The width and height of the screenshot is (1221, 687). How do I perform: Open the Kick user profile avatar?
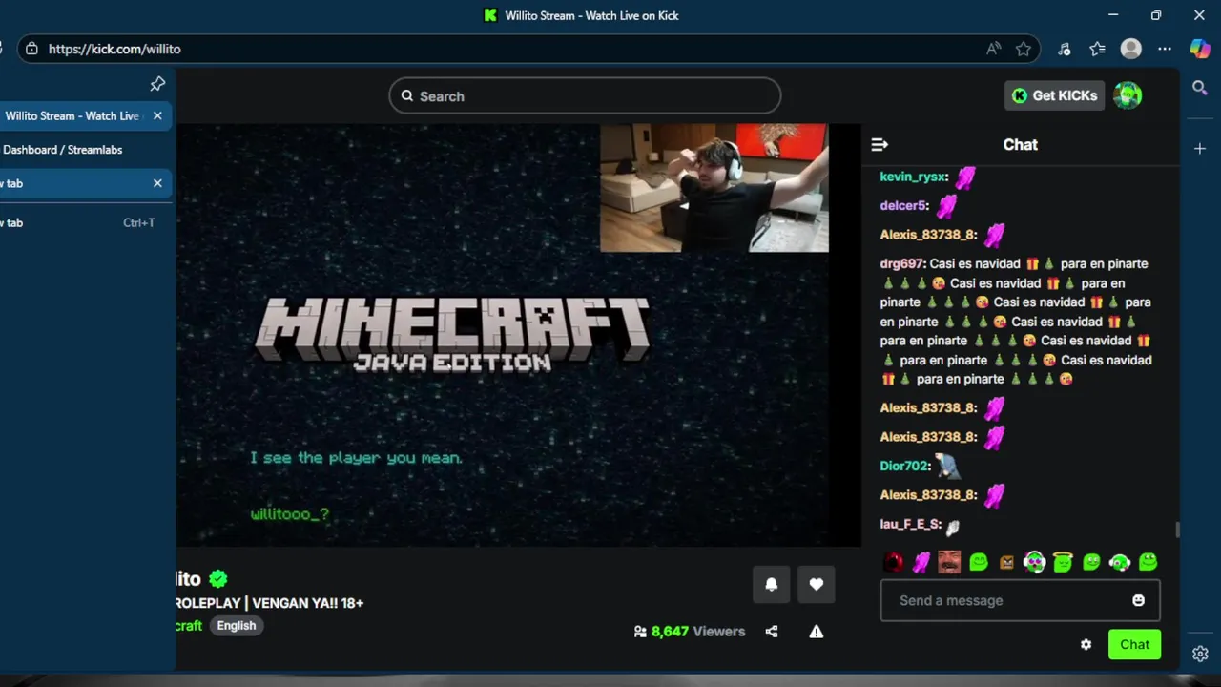(1128, 95)
